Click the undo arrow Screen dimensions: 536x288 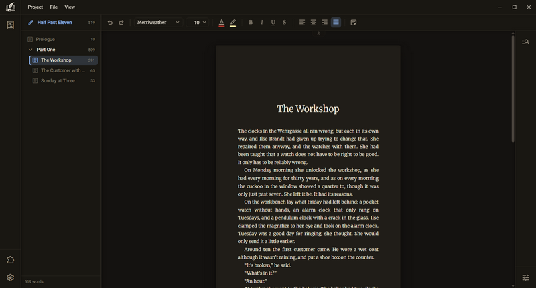coord(110,23)
